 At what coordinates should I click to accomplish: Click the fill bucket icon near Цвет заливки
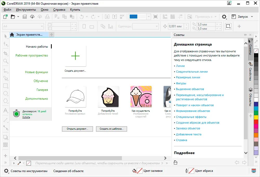pos(134,171)
